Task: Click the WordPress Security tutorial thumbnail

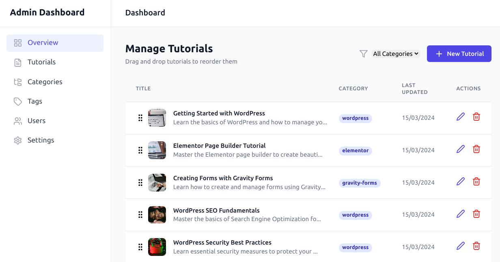Action: point(157,247)
